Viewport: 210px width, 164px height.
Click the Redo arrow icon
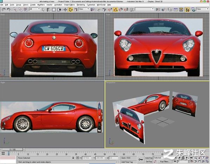(x=9, y=9)
